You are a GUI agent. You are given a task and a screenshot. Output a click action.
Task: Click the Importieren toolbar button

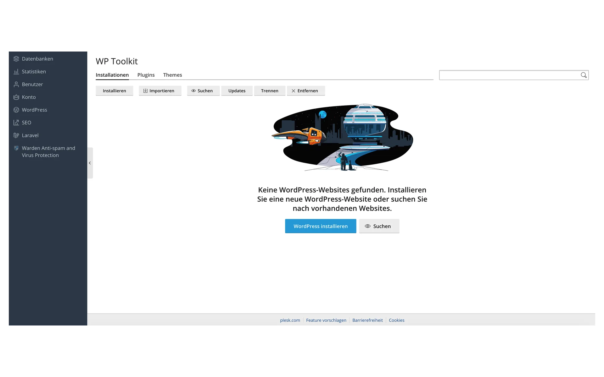160,91
